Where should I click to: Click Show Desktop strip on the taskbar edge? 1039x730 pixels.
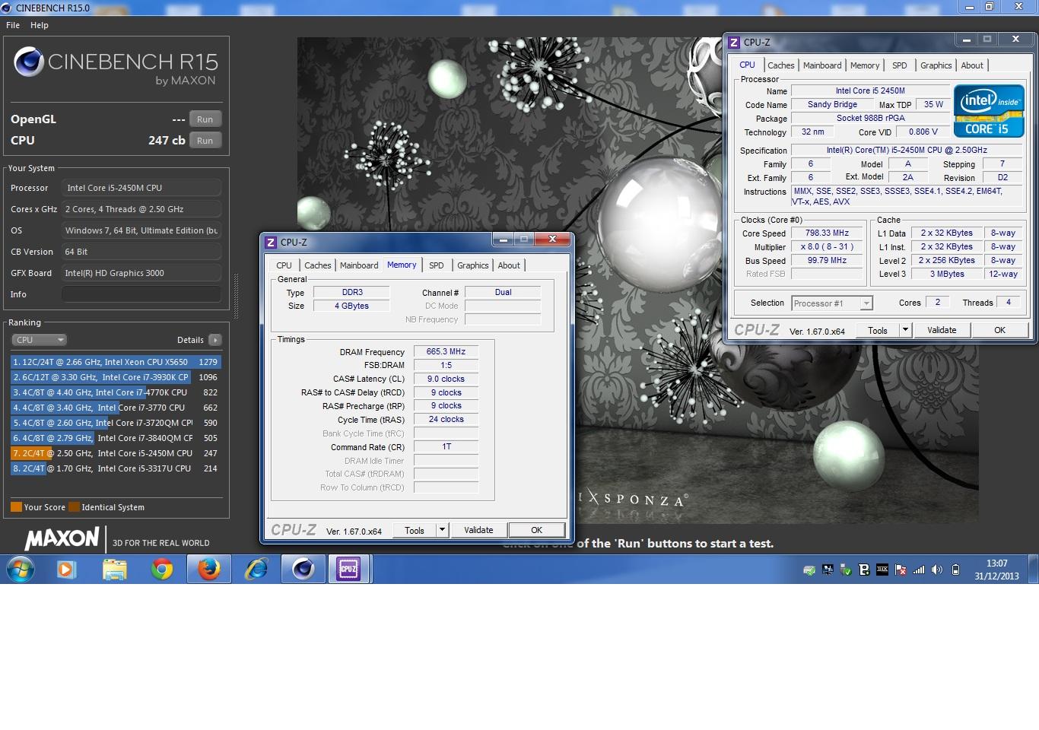1034,569
